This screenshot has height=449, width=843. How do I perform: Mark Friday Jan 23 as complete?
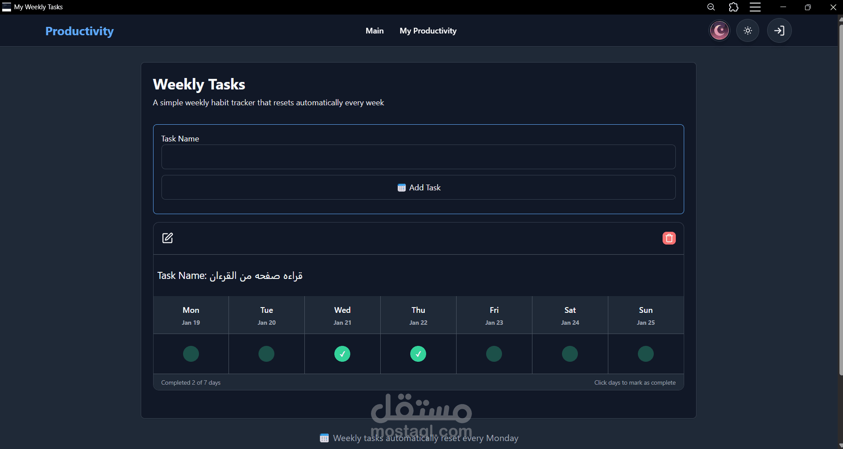coord(494,353)
